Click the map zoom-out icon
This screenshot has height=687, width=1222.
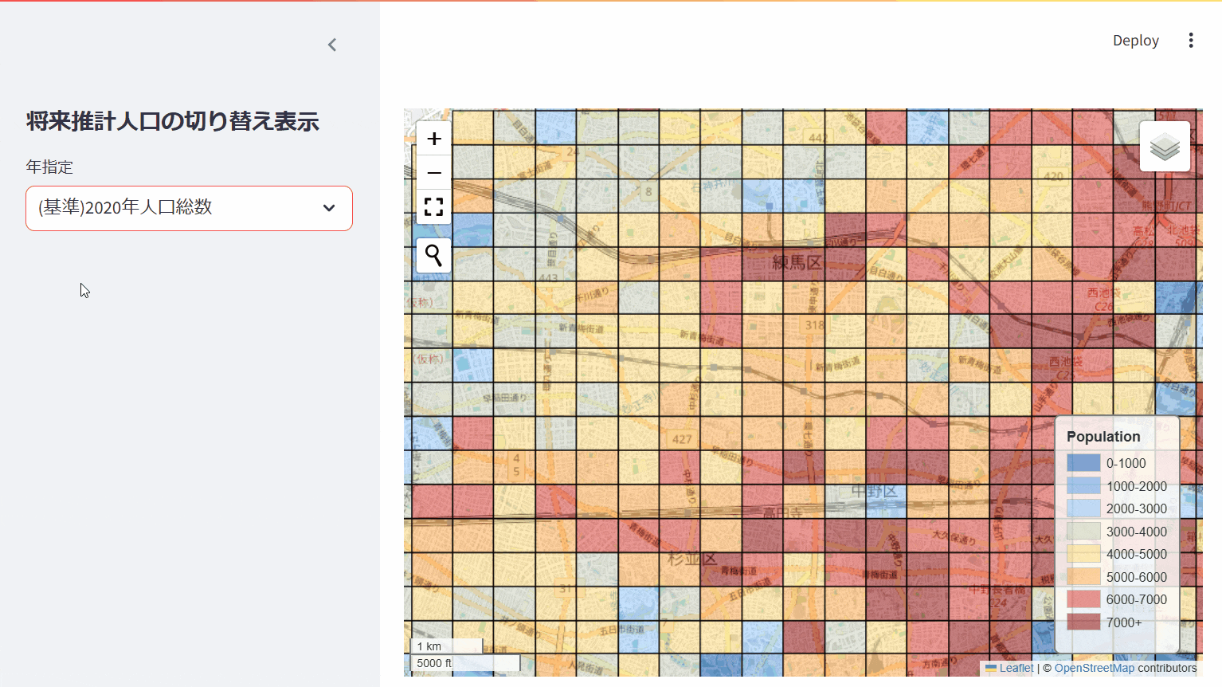(x=433, y=172)
